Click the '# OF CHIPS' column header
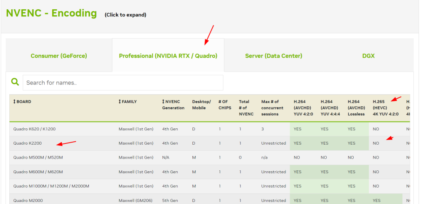Viewport: 421px width, 204px height. tap(225, 105)
